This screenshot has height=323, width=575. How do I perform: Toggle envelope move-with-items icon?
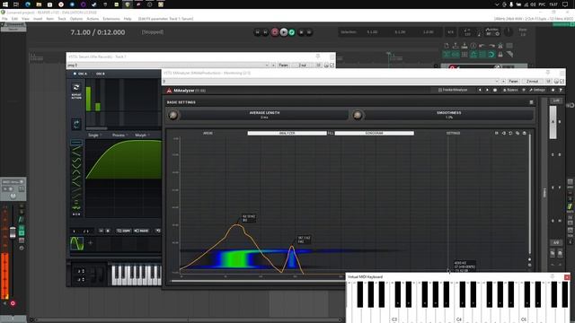tap(473, 55)
